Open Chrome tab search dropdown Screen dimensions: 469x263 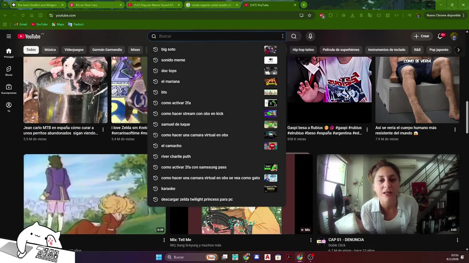[x=4, y=5]
